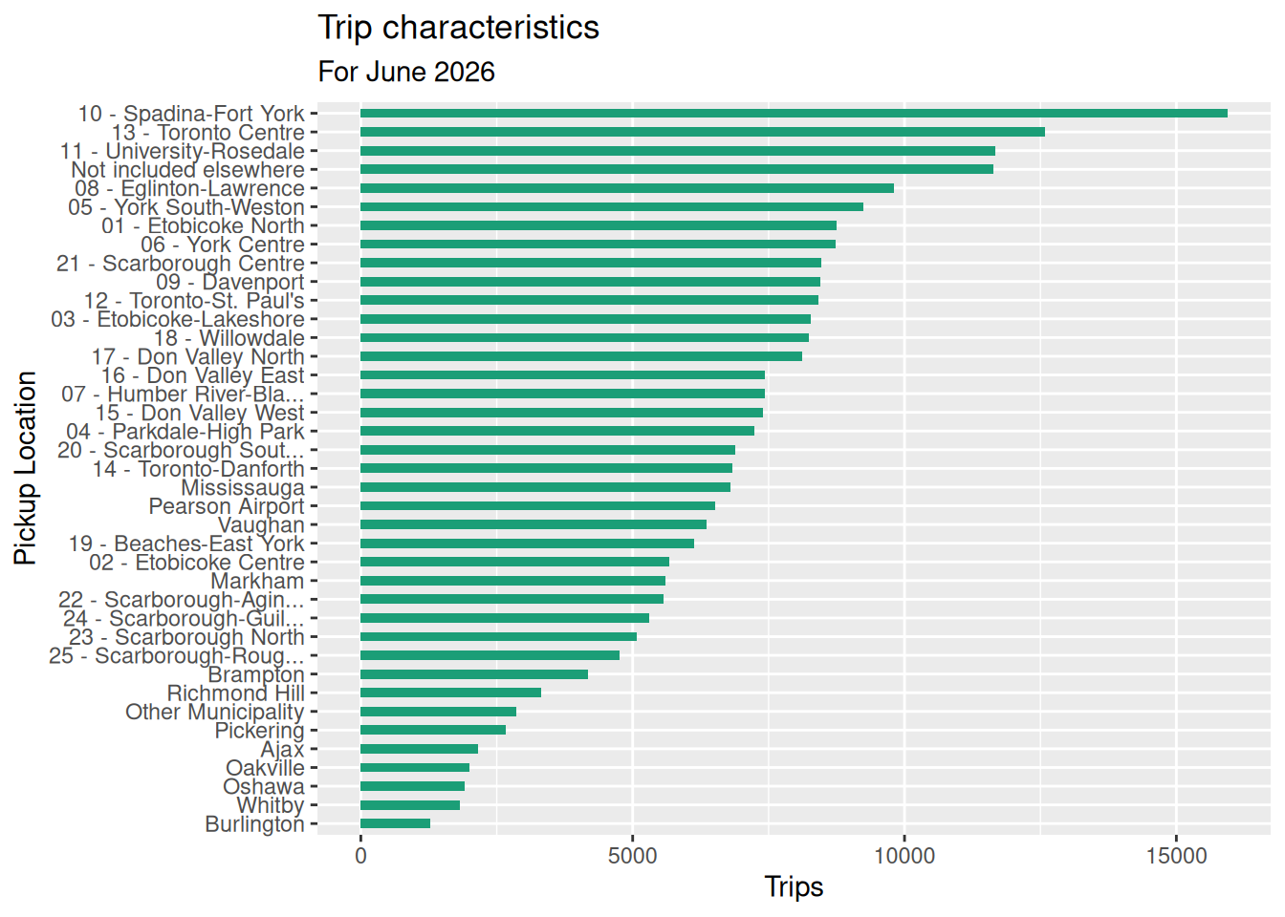Click the 10 - Spadina-Fort York bar
1285x917 pixels.
click(794, 114)
